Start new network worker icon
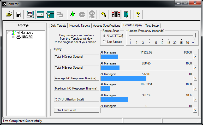 [x=50, y=14]
